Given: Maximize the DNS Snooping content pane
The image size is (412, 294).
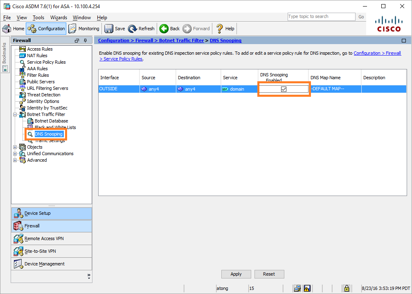Looking at the screenshot, I should pyautogui.click(x=403, y=41).
